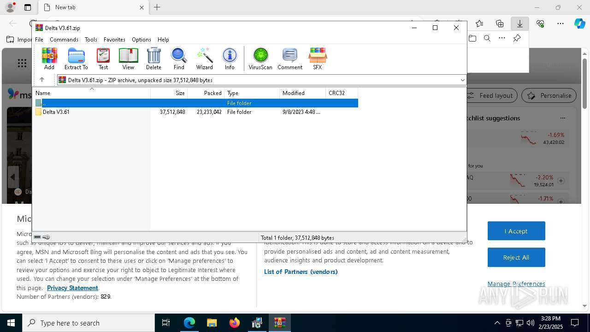The image size is (590, 332).
Task: Open Windows Start menu
Action: tap(11, 323)
